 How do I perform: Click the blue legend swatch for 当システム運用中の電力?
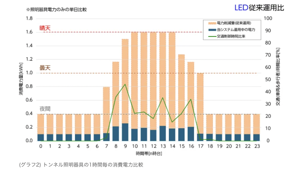212,30
